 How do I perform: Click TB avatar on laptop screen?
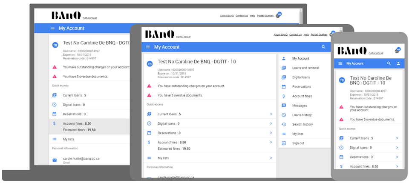point(55,45)
